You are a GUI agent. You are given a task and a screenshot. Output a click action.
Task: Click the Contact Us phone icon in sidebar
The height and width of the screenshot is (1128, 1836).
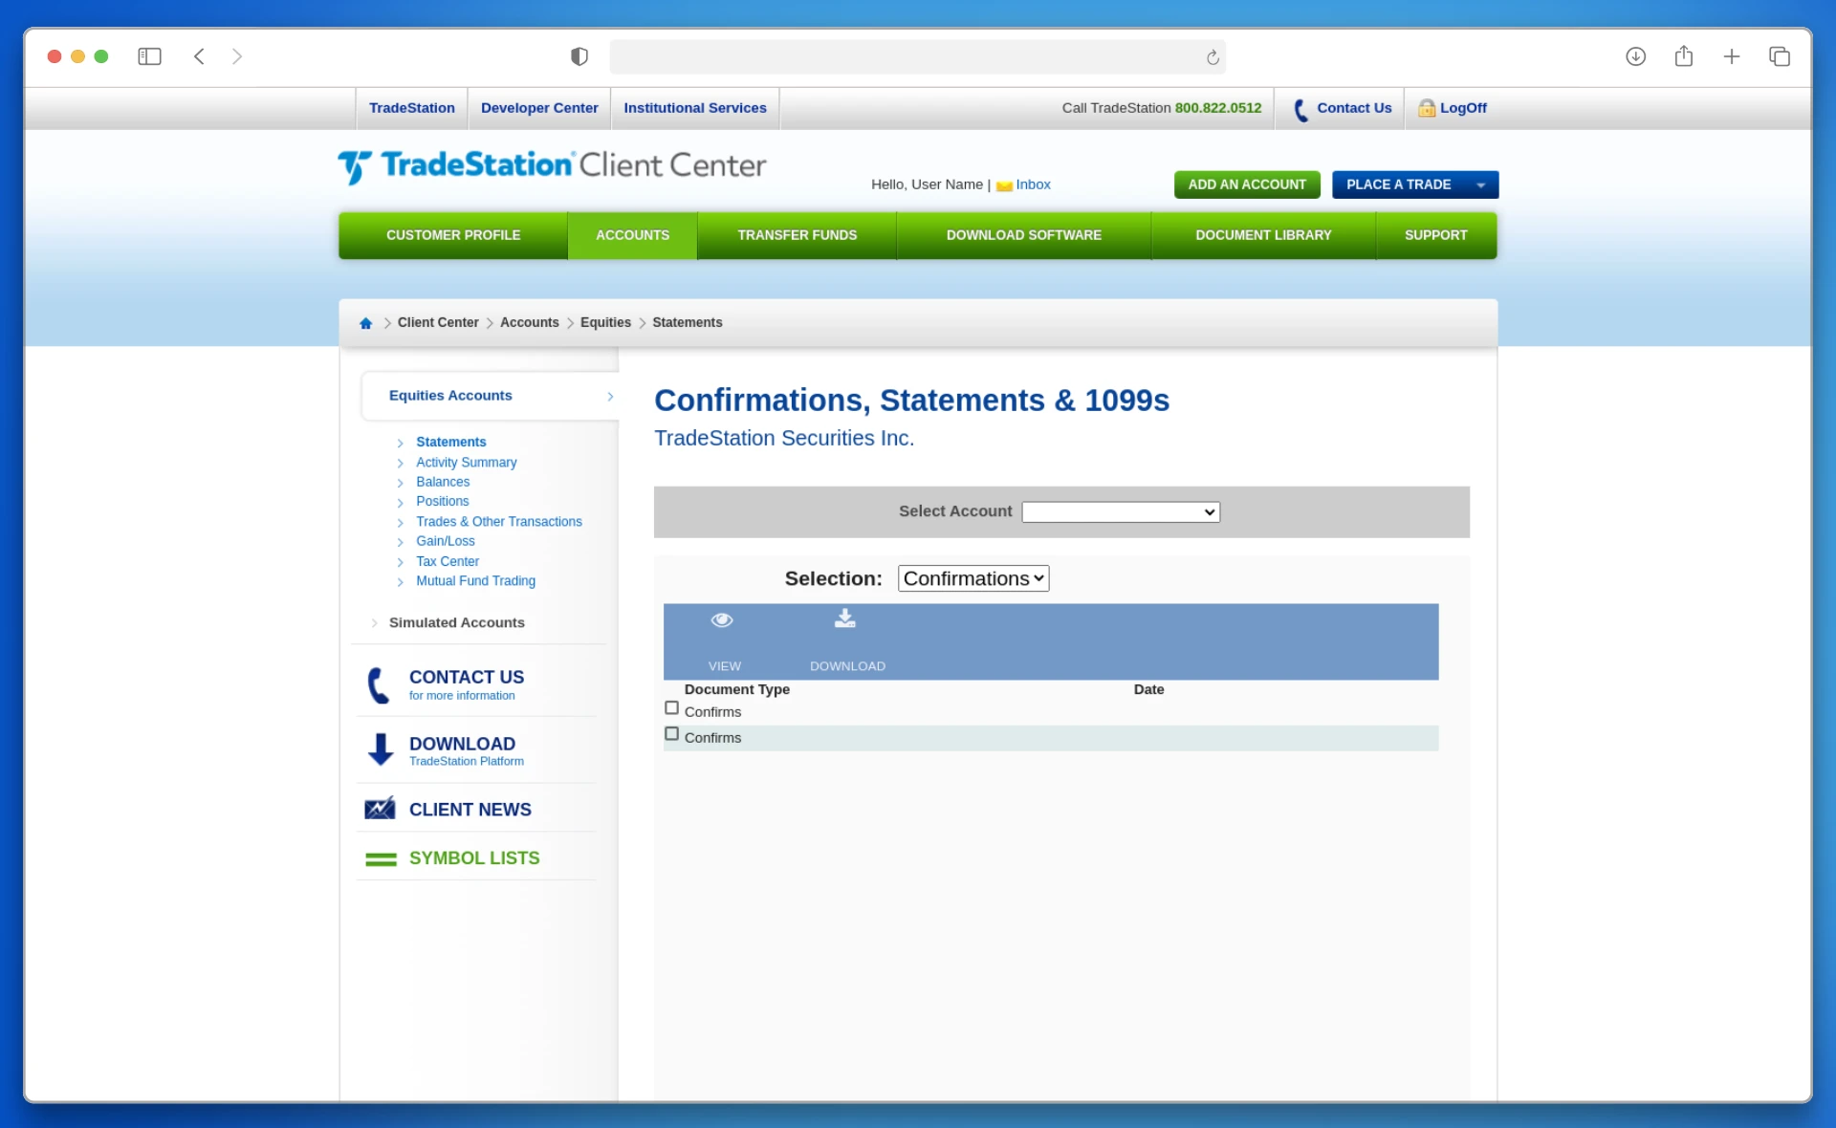(379, 684)
